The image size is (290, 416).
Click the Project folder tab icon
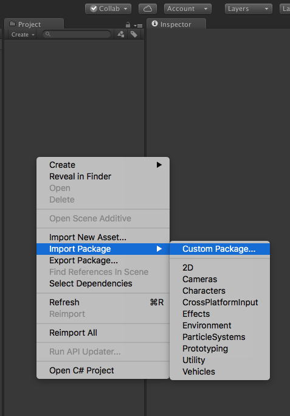coord(12,24)
